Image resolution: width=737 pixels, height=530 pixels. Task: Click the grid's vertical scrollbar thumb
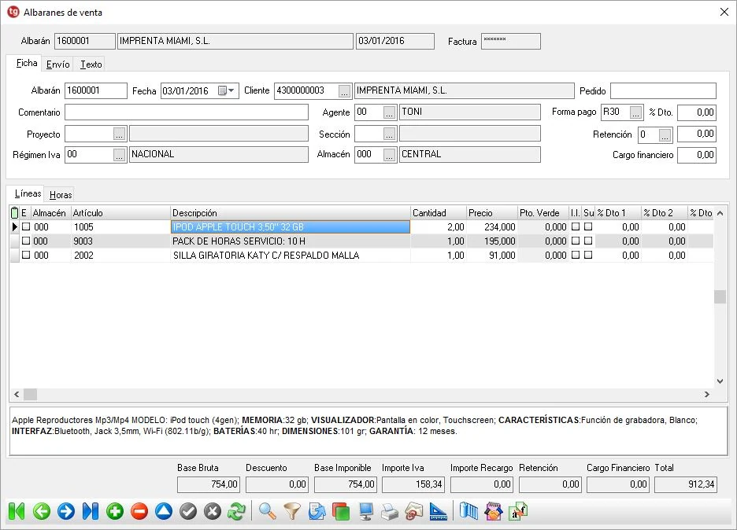[x=720, y=296]
